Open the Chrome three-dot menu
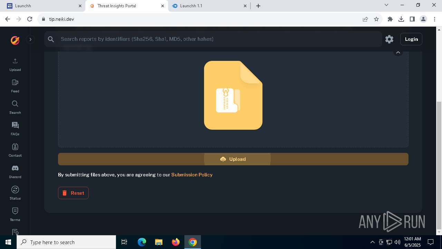 coord(434,19)
